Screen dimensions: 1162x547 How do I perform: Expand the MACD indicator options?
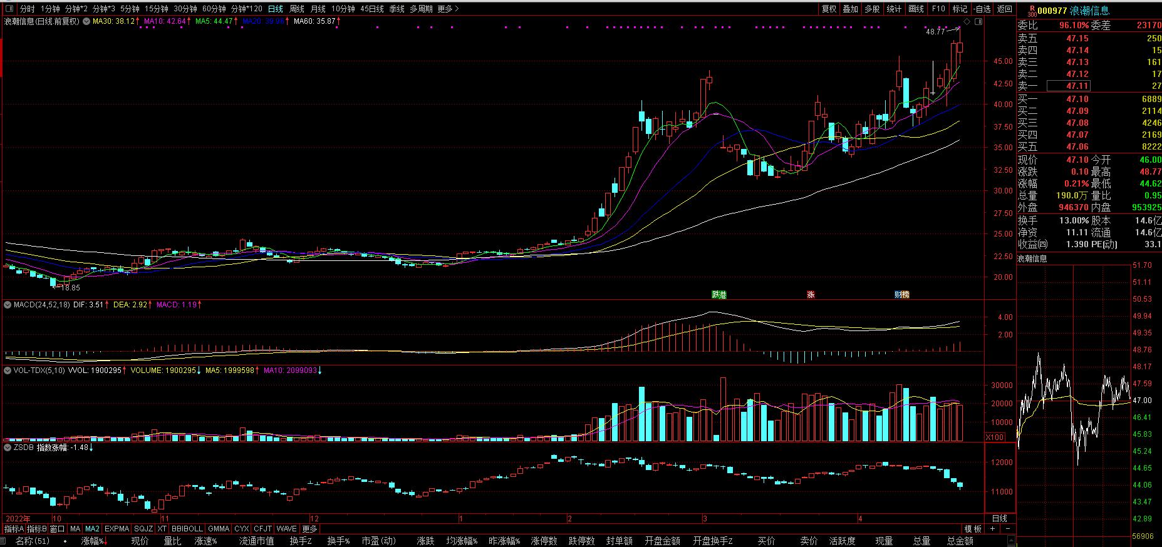8,305
